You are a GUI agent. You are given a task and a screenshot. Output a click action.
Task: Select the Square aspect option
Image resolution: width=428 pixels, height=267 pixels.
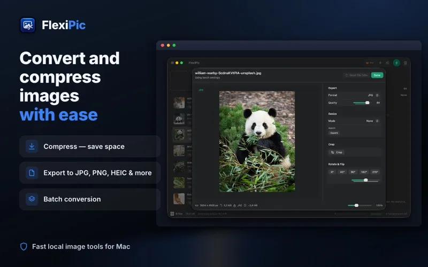click(334, 133)
